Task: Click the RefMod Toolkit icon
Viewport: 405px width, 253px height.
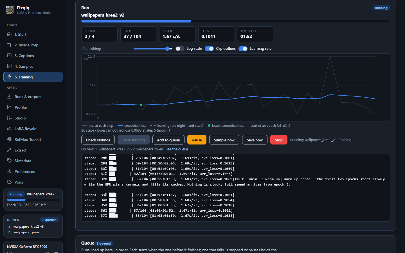Action: [x=9, y=139]
